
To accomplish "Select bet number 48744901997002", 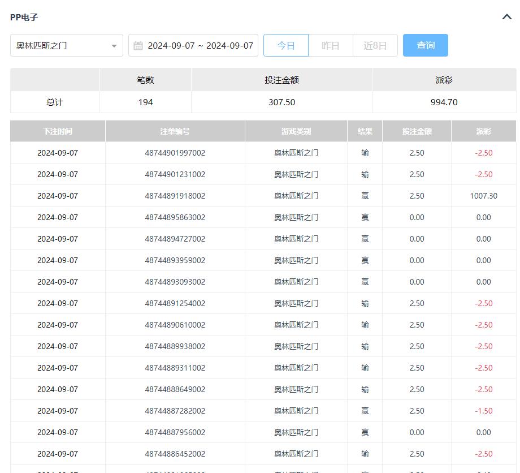I will (x=175, y=153).
